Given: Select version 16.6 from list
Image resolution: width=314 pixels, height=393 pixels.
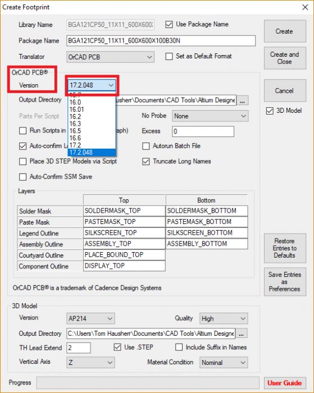Looking at the screenshot, I should 92,138.
